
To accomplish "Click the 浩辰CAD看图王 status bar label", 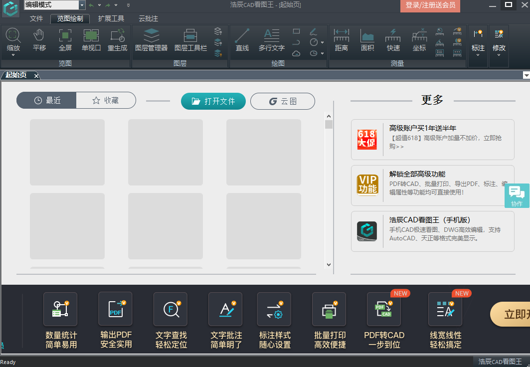I will (x=500, y=361).
